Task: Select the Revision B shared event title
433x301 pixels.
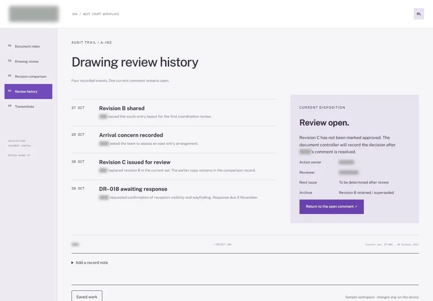Action: [x=122, y=108]
